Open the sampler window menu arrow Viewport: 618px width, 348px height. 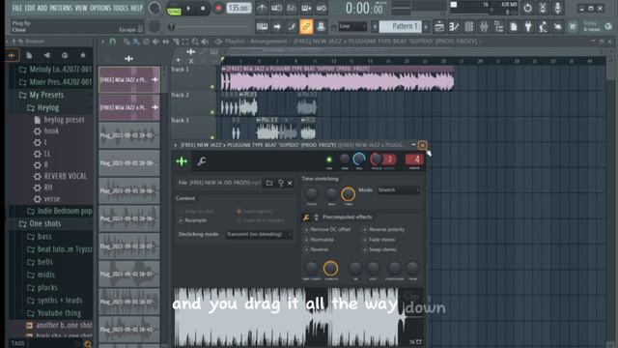[176, 145]
